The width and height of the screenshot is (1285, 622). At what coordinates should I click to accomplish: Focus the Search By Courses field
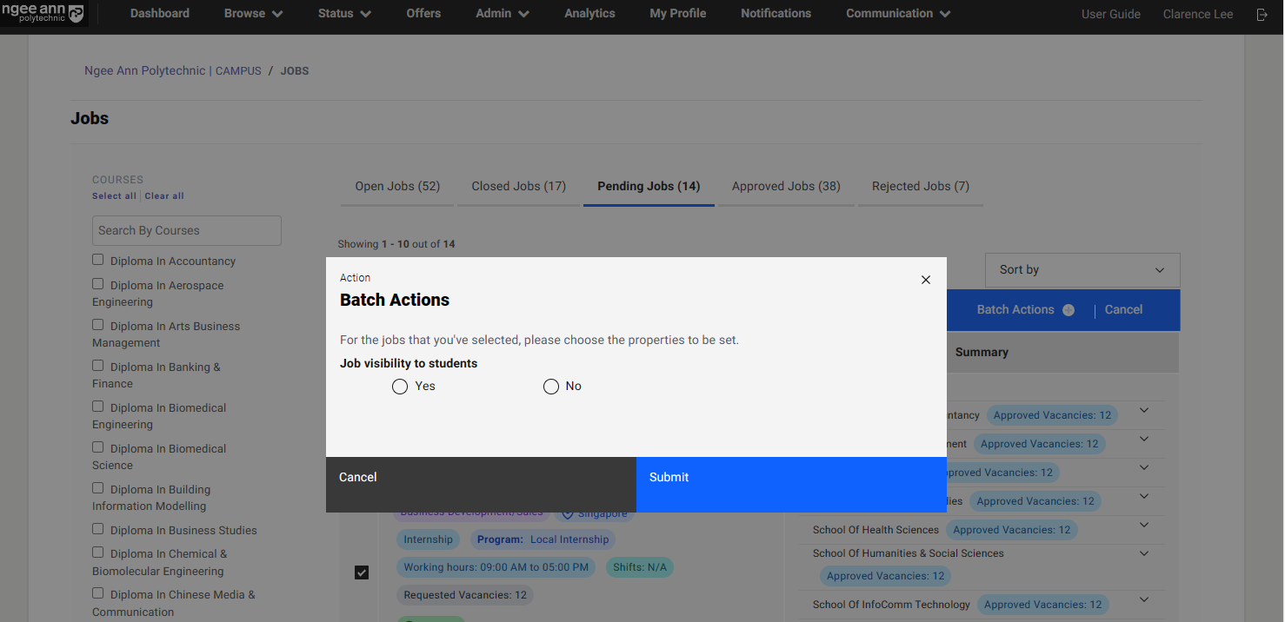187,231
